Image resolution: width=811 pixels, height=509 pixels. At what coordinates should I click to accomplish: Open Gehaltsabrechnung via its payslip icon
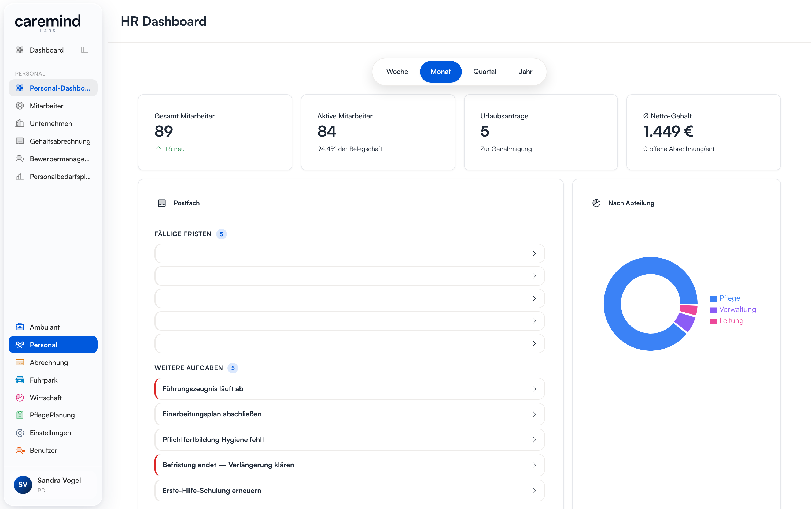(20, 141)
